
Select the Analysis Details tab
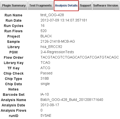click(x=66, y=6)
